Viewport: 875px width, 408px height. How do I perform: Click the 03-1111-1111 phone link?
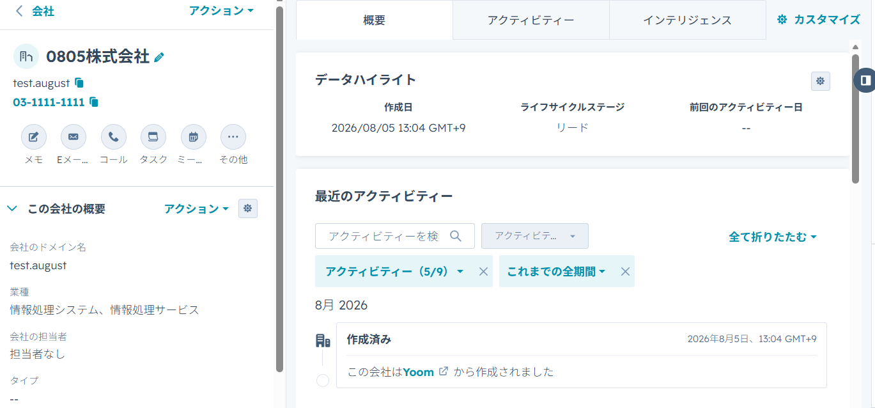49,102
